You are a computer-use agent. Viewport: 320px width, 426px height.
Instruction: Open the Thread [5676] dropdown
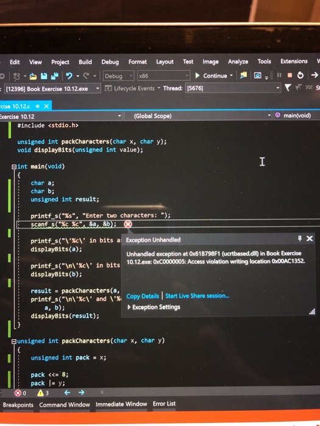coord(233,88)
